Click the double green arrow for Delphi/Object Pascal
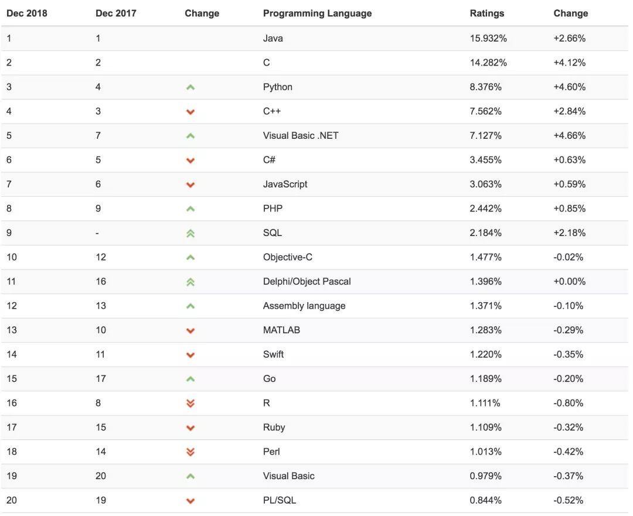 190,282
